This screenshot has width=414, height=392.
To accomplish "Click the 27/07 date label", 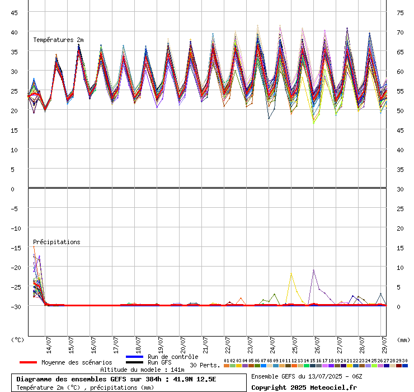I will (x=340, y=345).
